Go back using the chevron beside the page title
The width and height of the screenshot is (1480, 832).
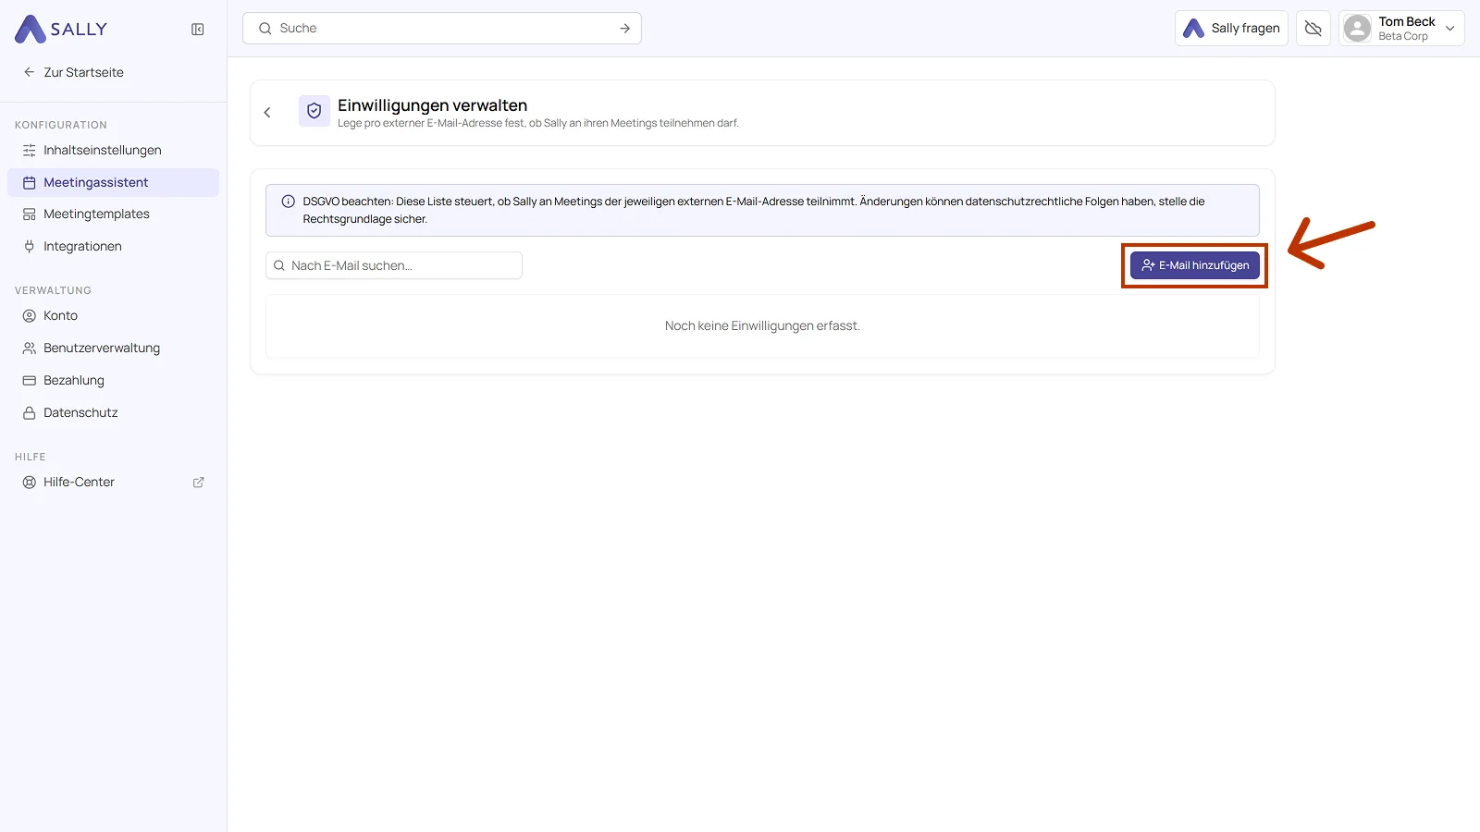coord(267,113)
